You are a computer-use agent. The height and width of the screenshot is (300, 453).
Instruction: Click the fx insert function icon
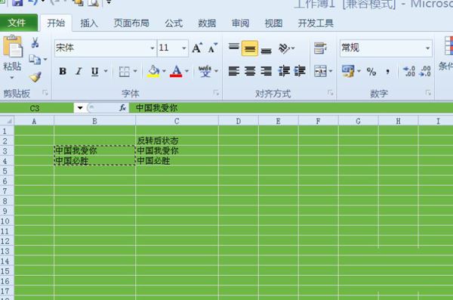point(122,108)
